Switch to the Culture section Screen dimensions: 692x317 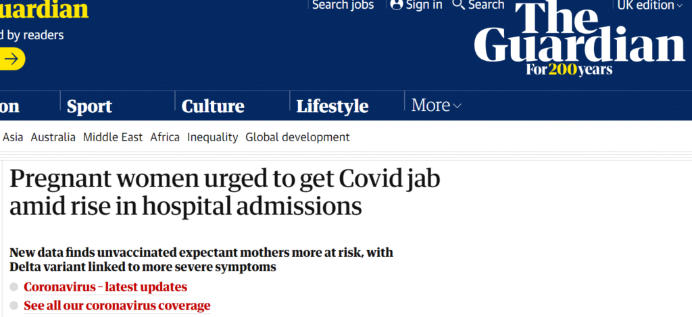click(x=213, y=106)
